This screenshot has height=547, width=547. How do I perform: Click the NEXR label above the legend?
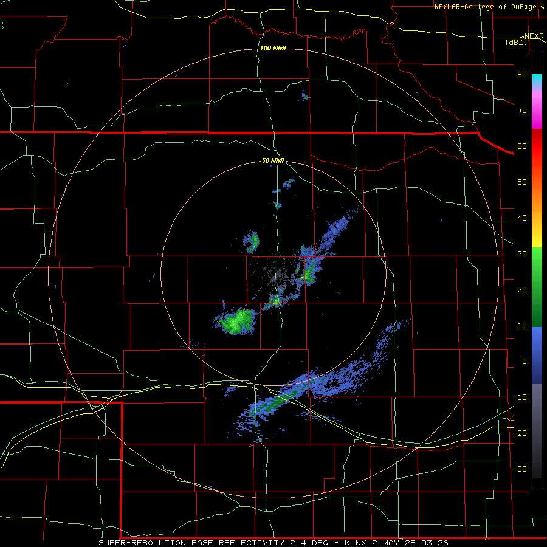click(534, 36)
